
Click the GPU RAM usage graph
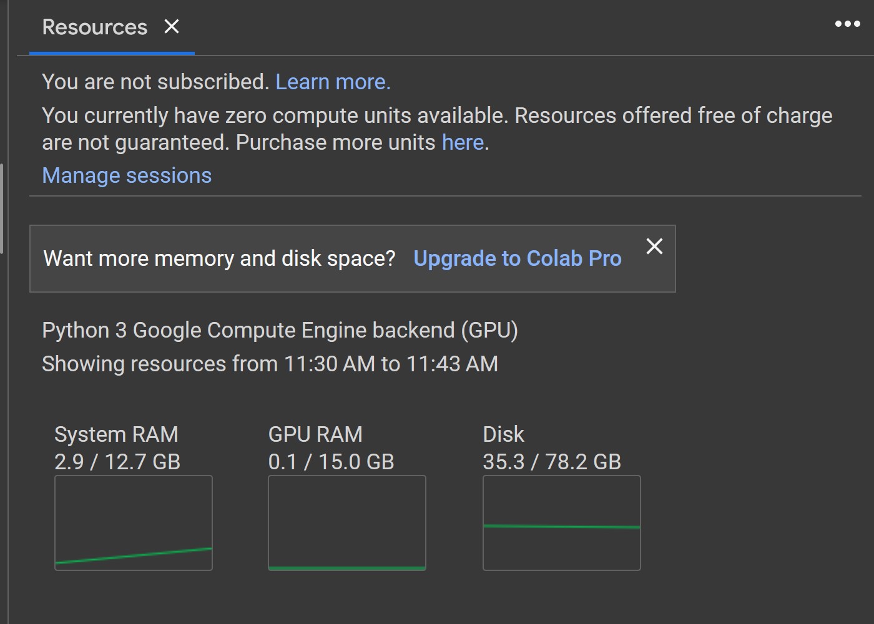click(347, 523)
